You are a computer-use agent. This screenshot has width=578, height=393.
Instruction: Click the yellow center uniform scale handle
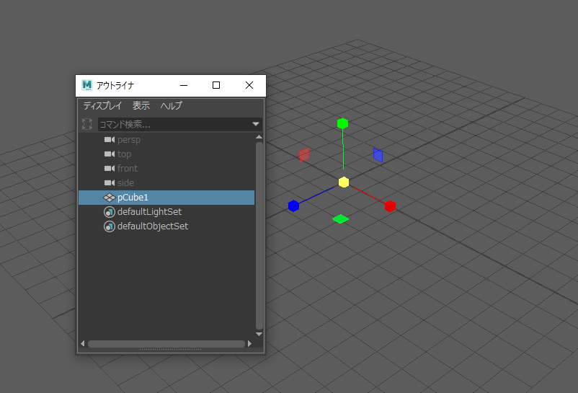point(344,182)
